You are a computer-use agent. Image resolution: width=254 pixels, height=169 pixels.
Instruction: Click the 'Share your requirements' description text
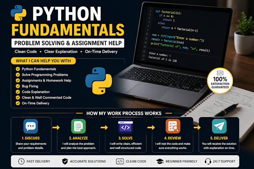[x=31, y=146]
